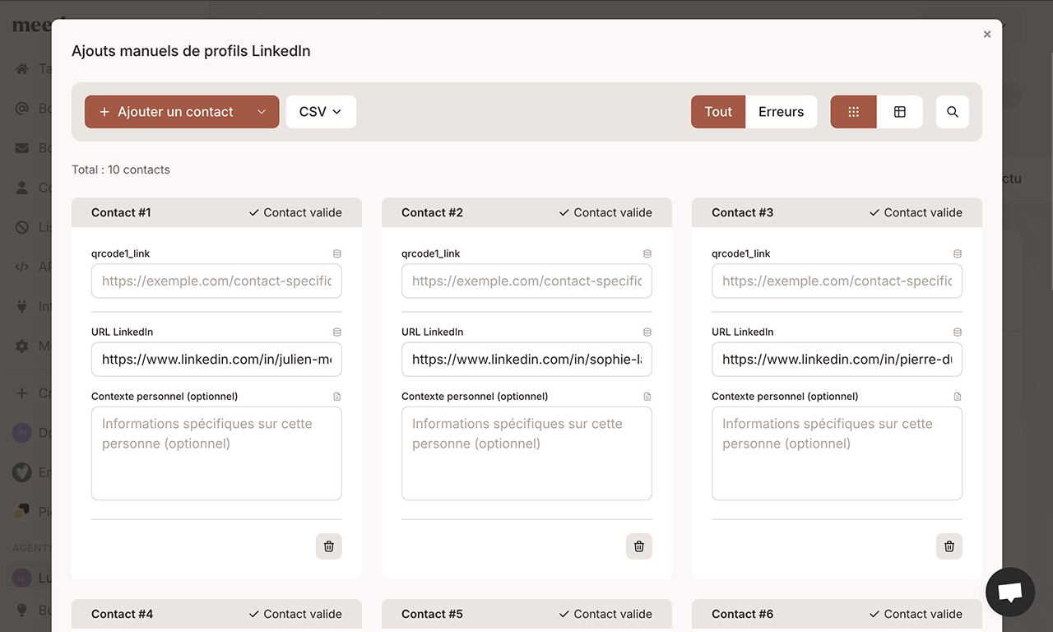Click database icon beside Contact #2 URL LinkedIn
The width and height of the screenshot is (1053, 632).
click(x=647, y=332)
